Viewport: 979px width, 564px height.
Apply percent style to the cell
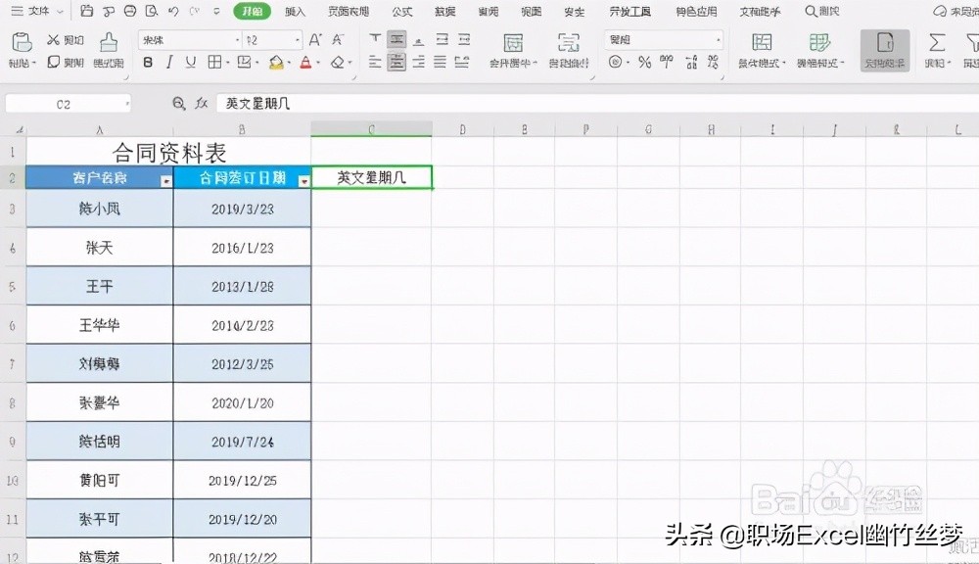pos(644,62)
